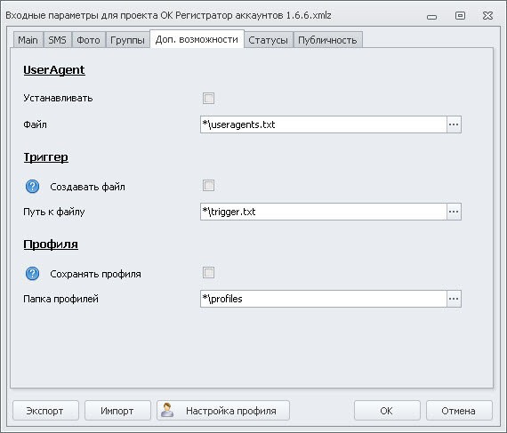Check the Сохранять профиля checkbox
This screenshot has width=507, height=433.
[x=208, y=273]
